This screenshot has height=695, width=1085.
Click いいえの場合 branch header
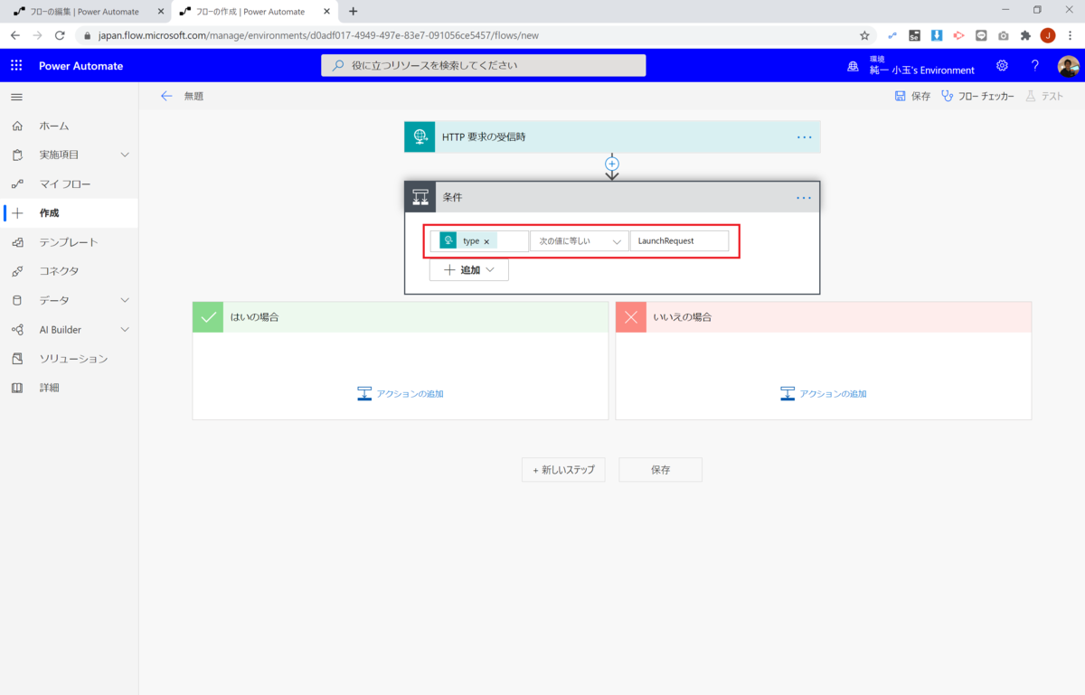pos(824,317)
